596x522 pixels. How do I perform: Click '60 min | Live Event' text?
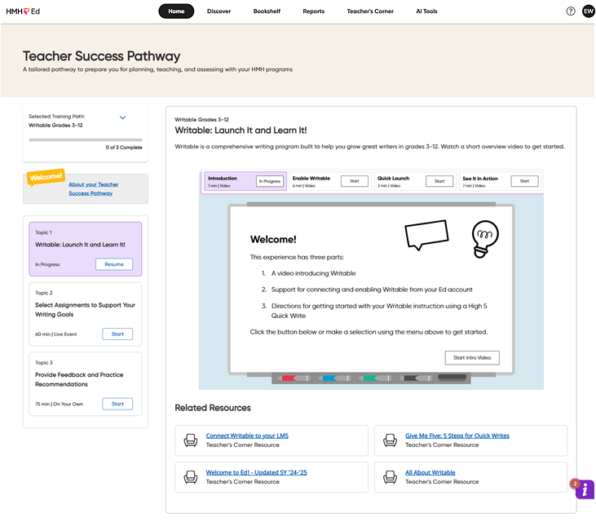point(56,334)
